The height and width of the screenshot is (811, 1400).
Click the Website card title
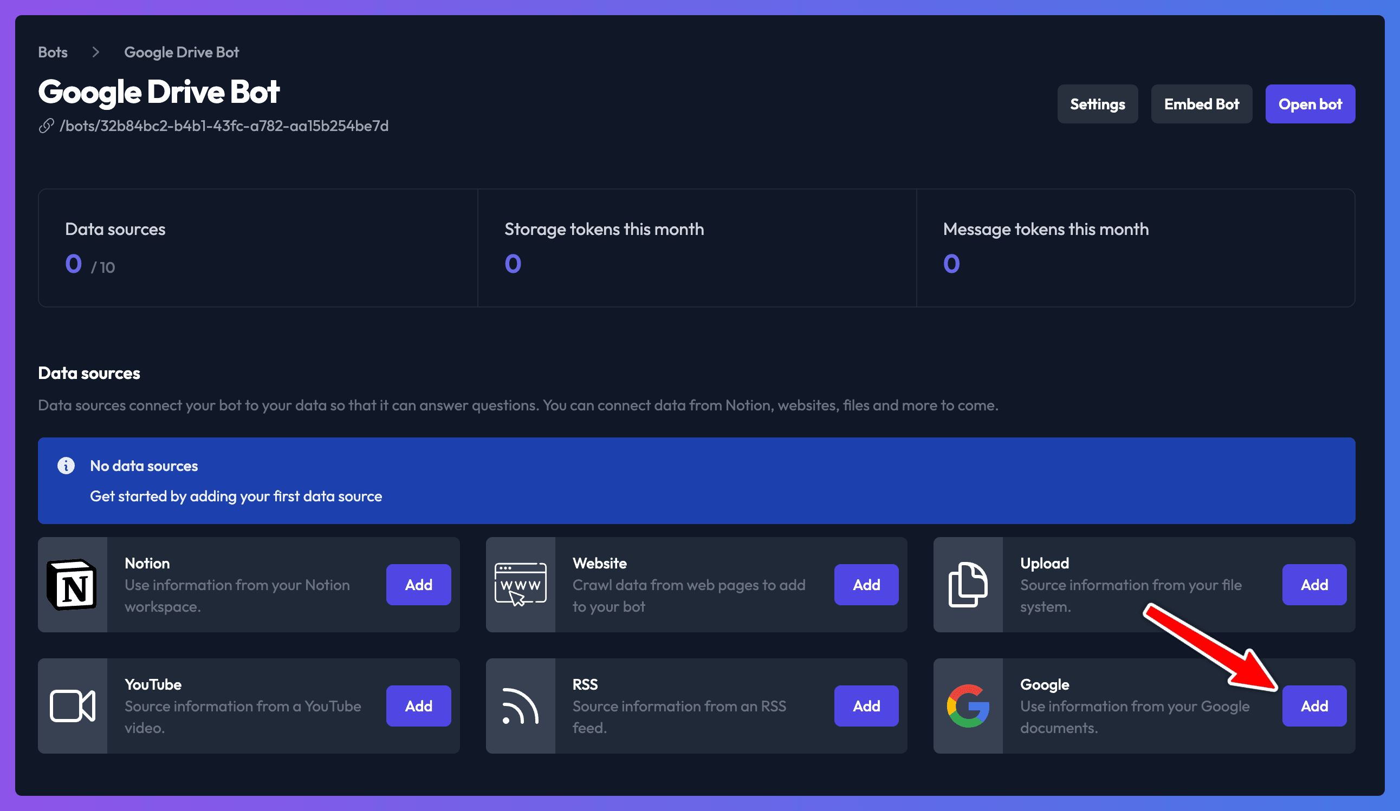pos(599,563)
